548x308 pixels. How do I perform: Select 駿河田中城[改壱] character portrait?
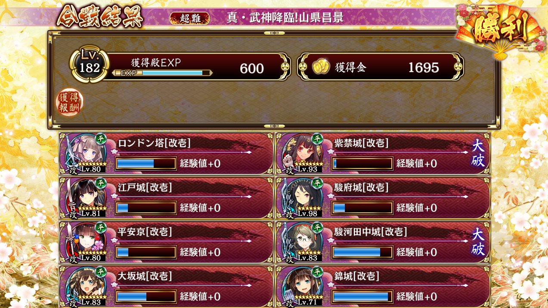[301, 242]
